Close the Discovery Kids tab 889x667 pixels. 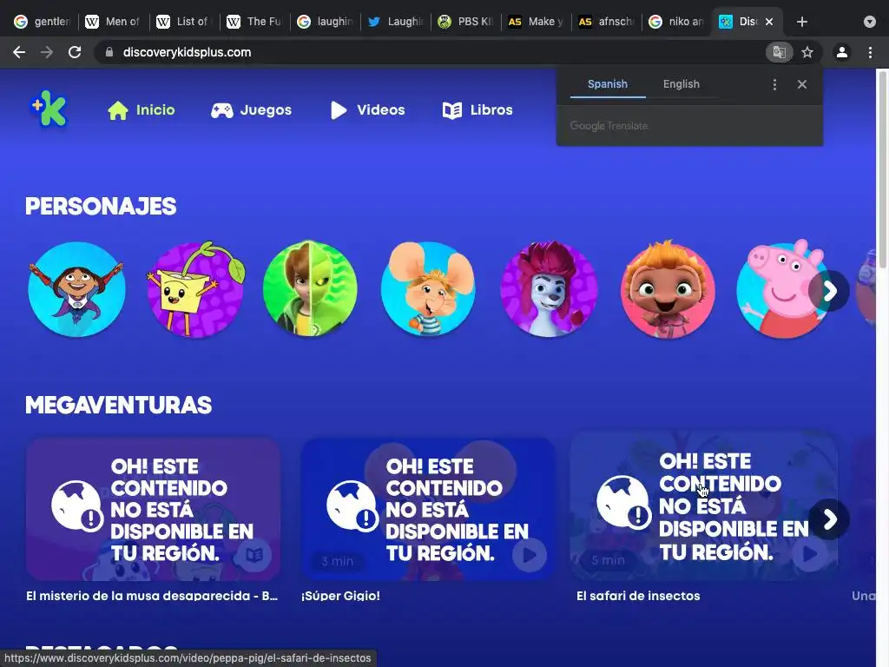(769, 22)
